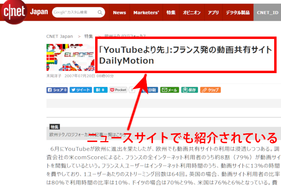Open the 特集 navigation item
Screen dimensions: 281x186
[x=171, y=12]
